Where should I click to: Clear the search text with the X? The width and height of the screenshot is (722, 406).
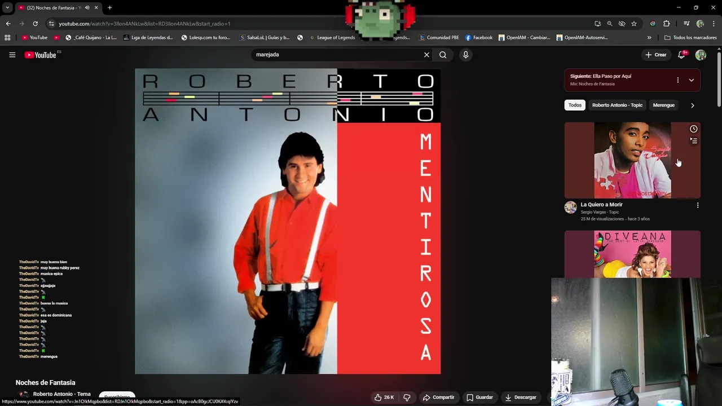click(x=426, y=55)
